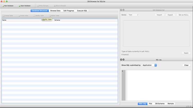This screenshot has width=193, height=108.
Task: Sort by the Name column header
Action: (22, 20)
